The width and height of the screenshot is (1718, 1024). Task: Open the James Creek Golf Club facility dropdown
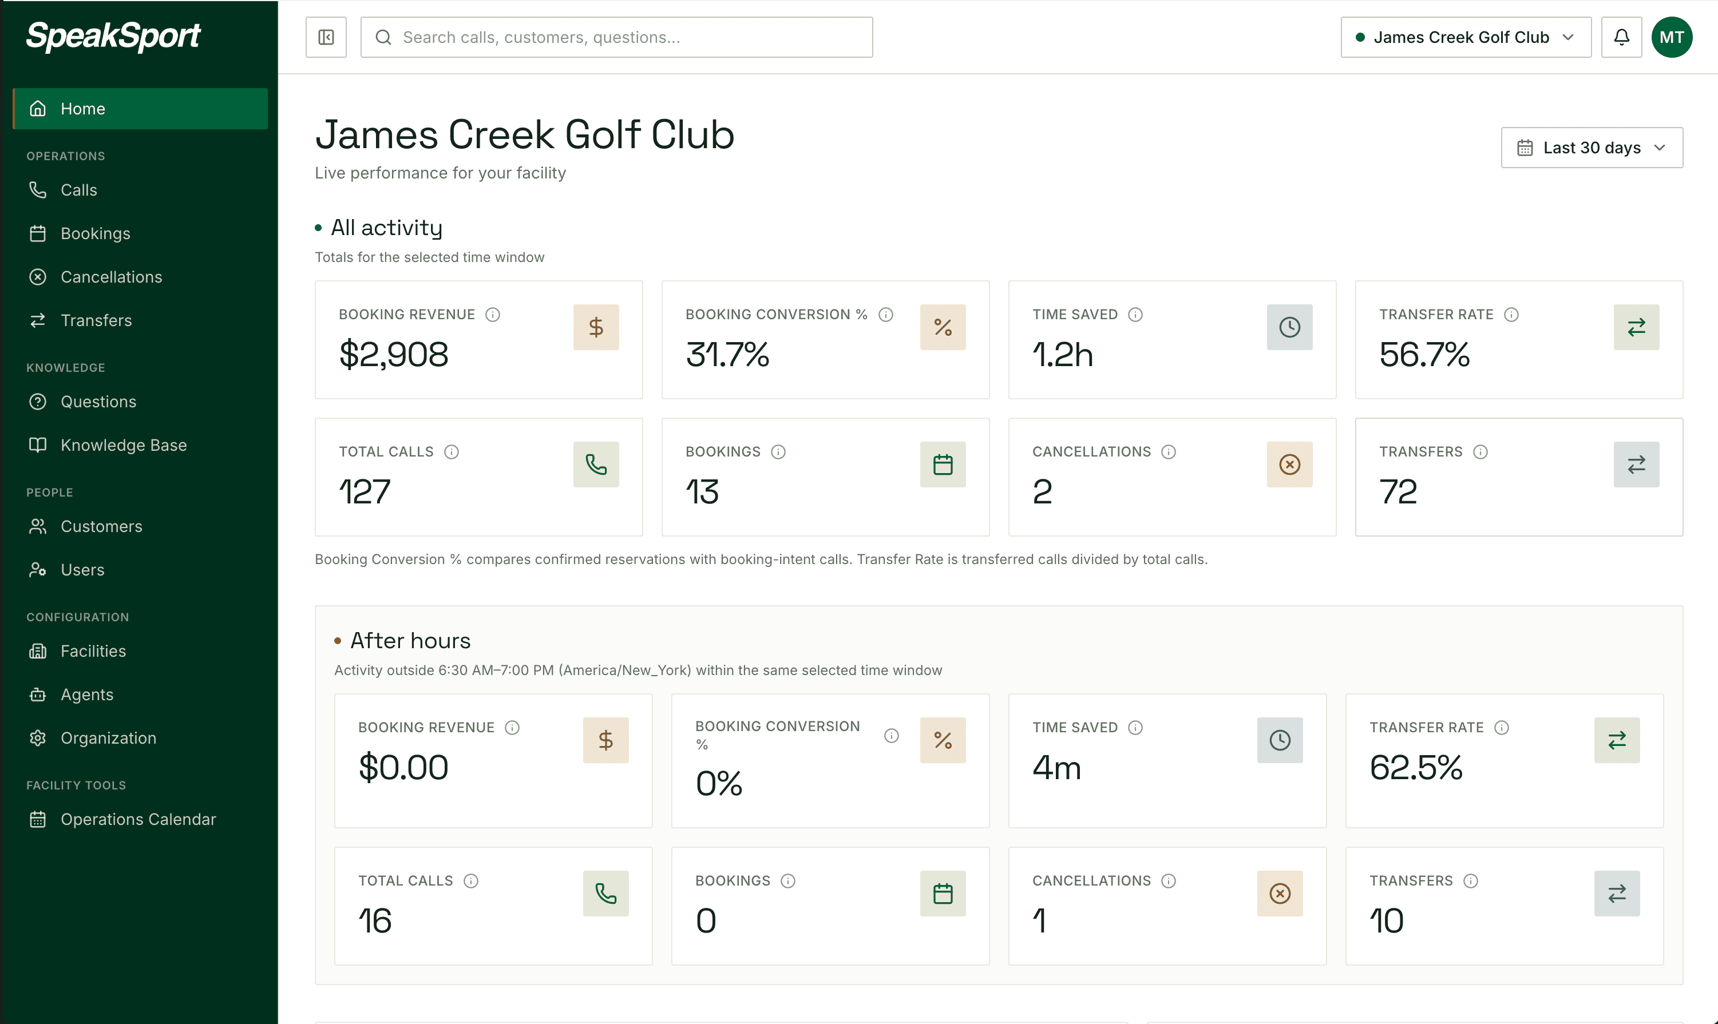(1466, 37)
